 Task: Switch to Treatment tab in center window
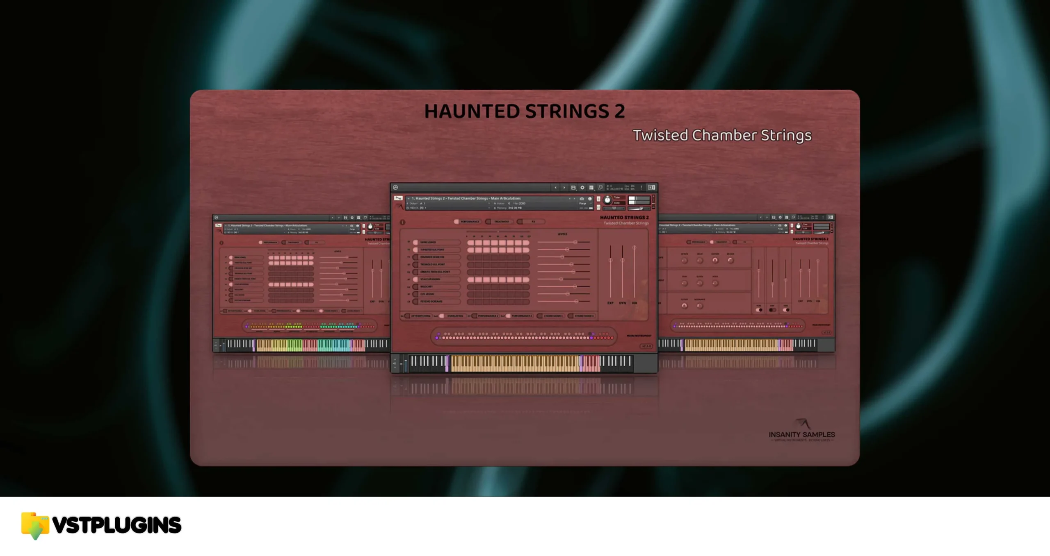pyautogui.click(x=499, y=221)
